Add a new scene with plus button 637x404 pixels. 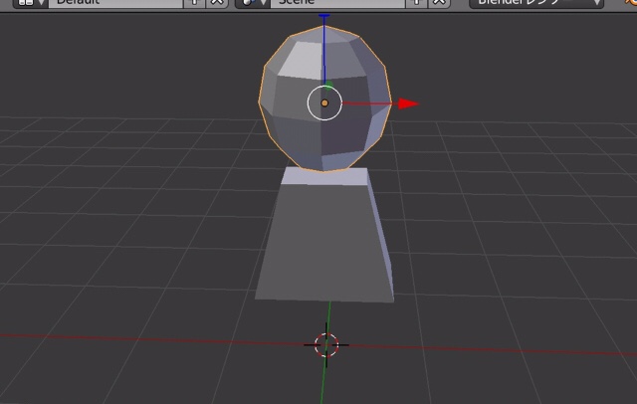[416, 3]
